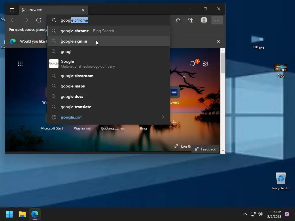Open File Explorer from taskbar
This screenshot has width=295, height=221.
(x=22, y=214)
